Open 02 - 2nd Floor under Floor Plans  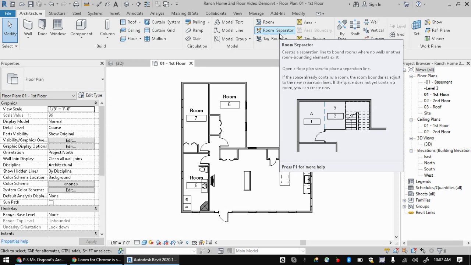point(437,101)
